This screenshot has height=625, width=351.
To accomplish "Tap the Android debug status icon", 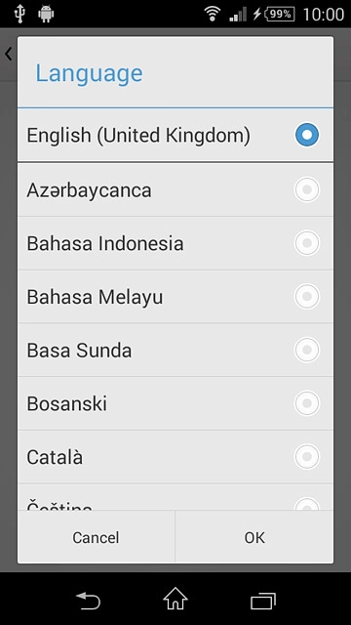I will 46,15.
